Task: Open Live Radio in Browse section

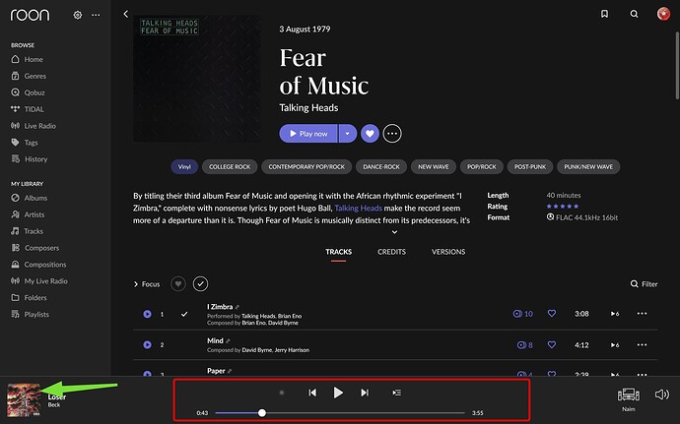Action: pyautogui.click(x=34, y=126)
